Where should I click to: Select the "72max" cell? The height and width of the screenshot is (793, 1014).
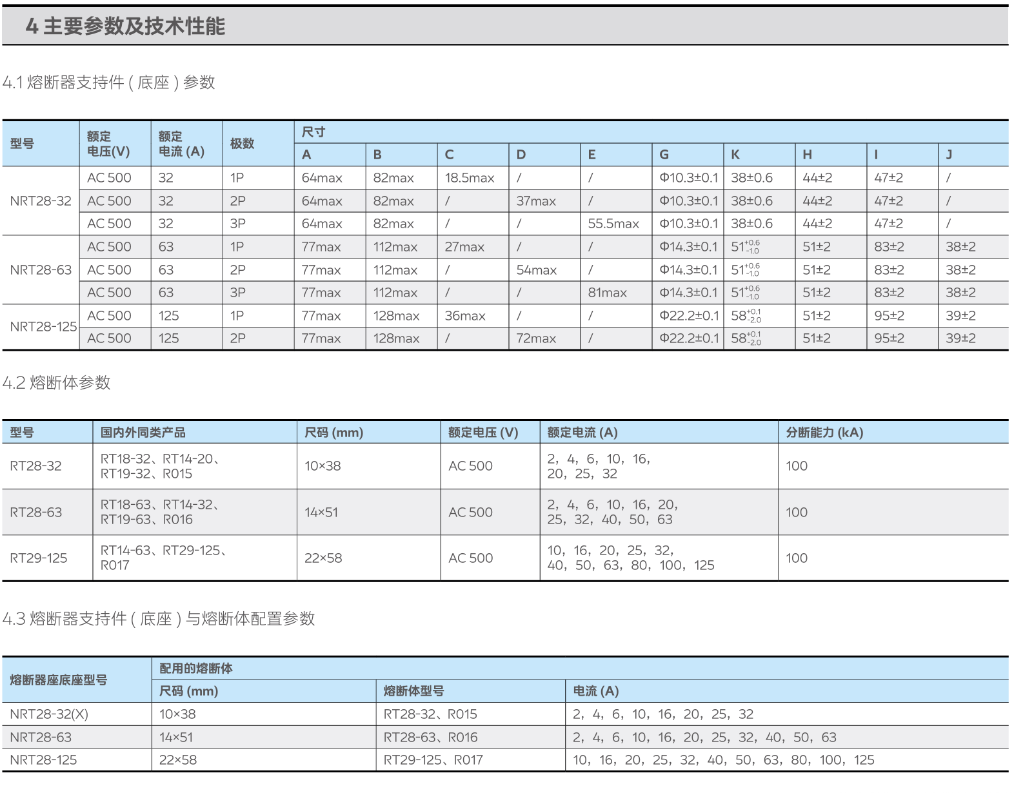[536, 338]
